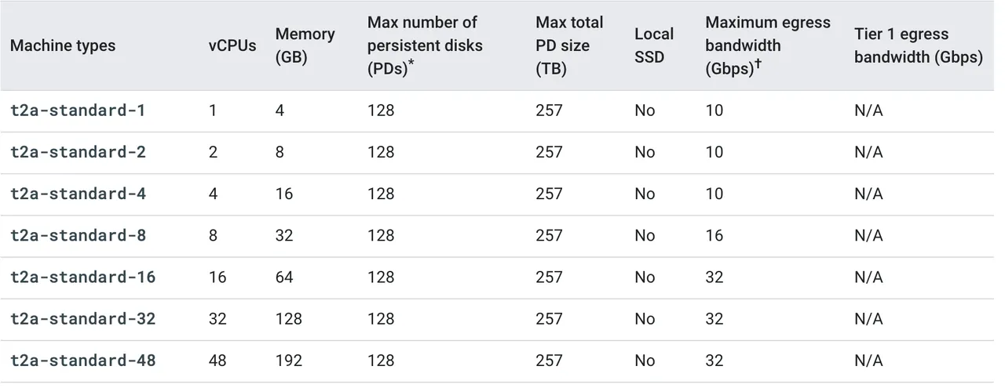1005x388 pixels.
Task: Click the Tier 1 egress bandwidth header
Action: click(919, 45)
